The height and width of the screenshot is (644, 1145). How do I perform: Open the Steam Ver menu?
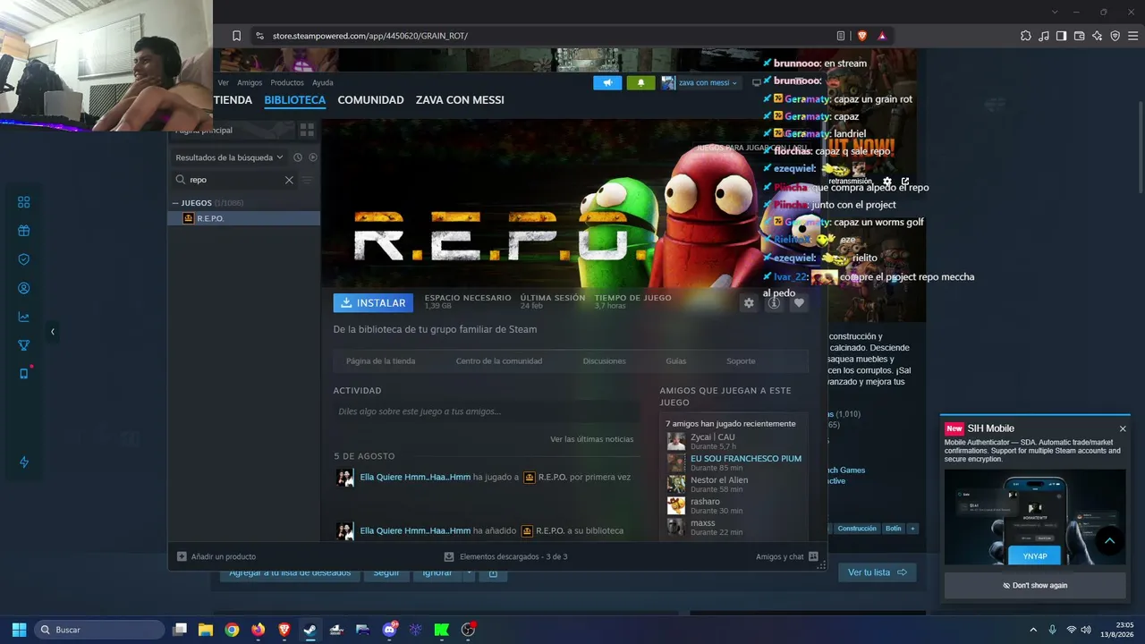pyautogui.click(x=224, y=83)
